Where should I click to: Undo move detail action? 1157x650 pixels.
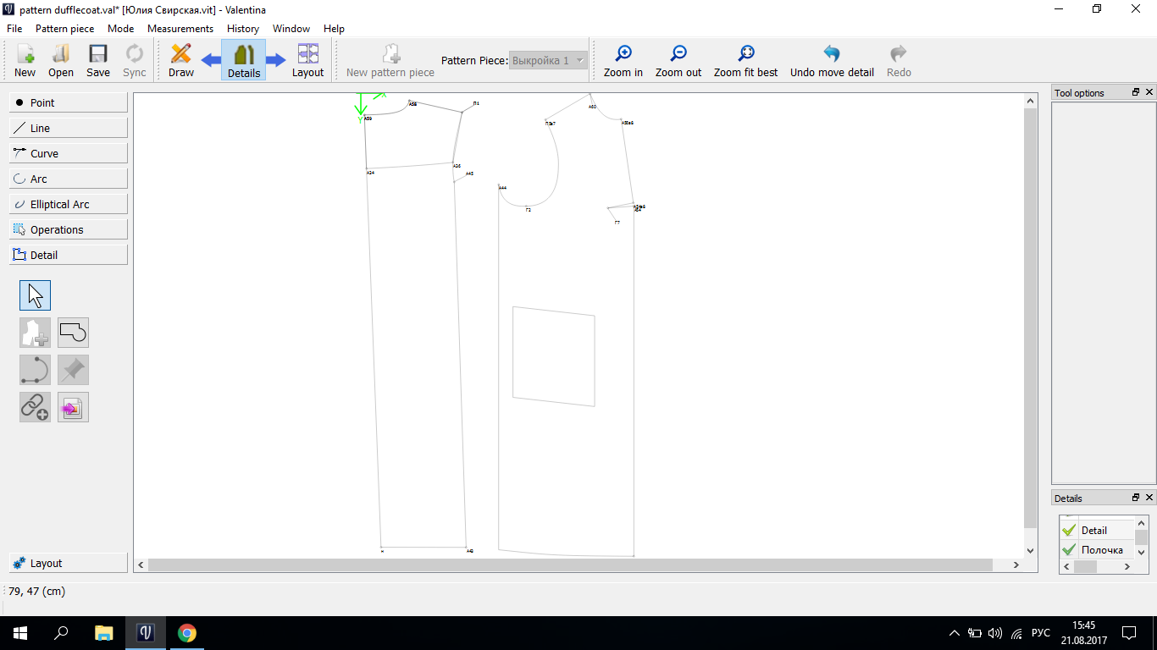coord(831,61)
